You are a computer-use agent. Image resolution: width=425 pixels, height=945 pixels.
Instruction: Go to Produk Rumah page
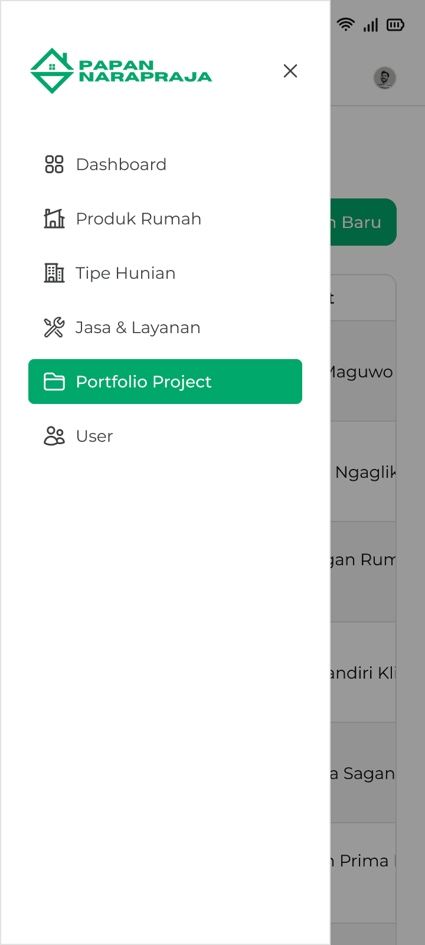139,219
